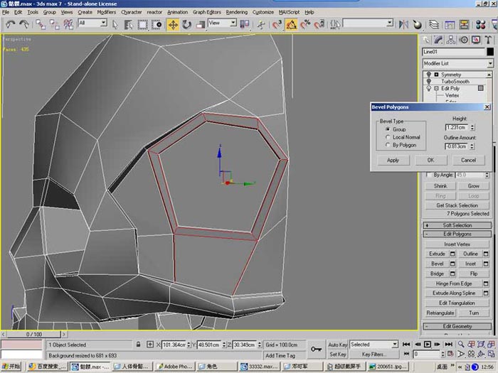Open the Modifiers menu
The width and height of the screenshot is (498, 373).
(107, 12)
